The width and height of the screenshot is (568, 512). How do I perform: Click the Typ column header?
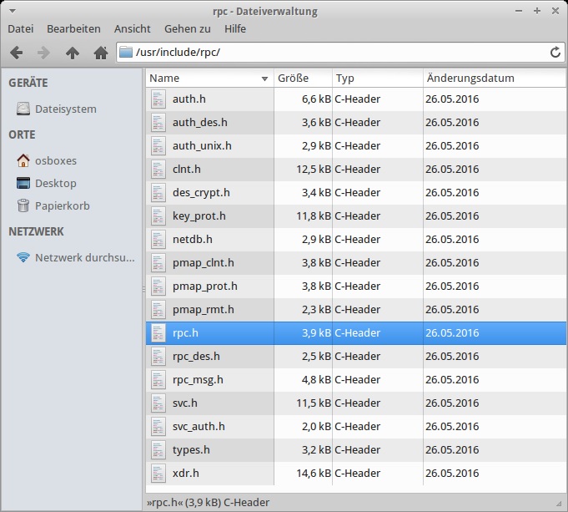345,78
